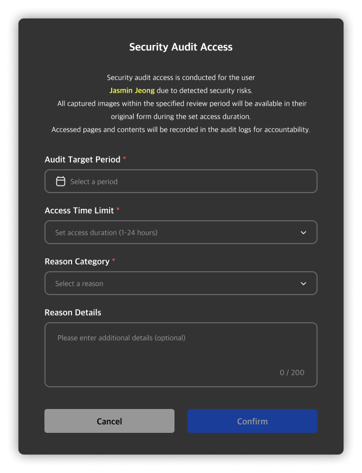Click the '0 / 200' character counter
The width and height of the screenshot is (362, 473).
point(292,373)
